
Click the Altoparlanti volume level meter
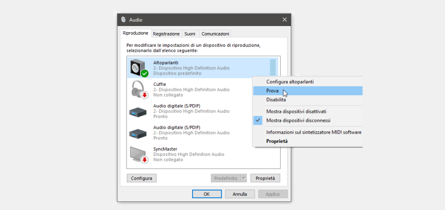tap(273, 67)
